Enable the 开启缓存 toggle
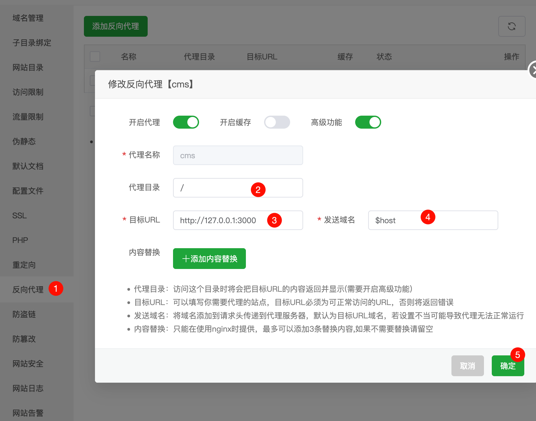Viewport: 536px width, 421px height. (277, 122)
